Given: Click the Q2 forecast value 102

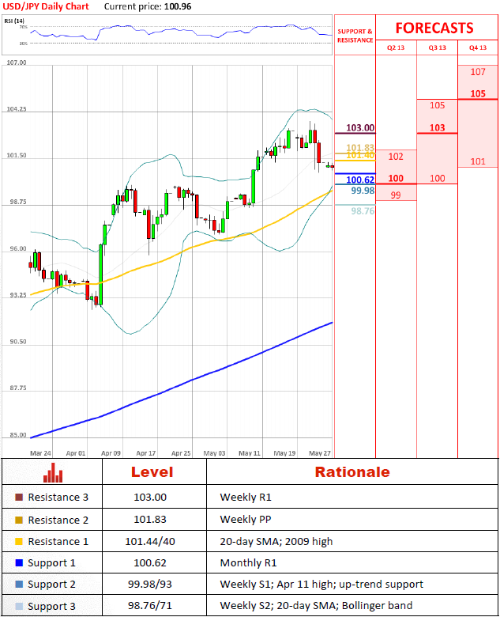Looking at the screenshot, I should pos(396,157).
